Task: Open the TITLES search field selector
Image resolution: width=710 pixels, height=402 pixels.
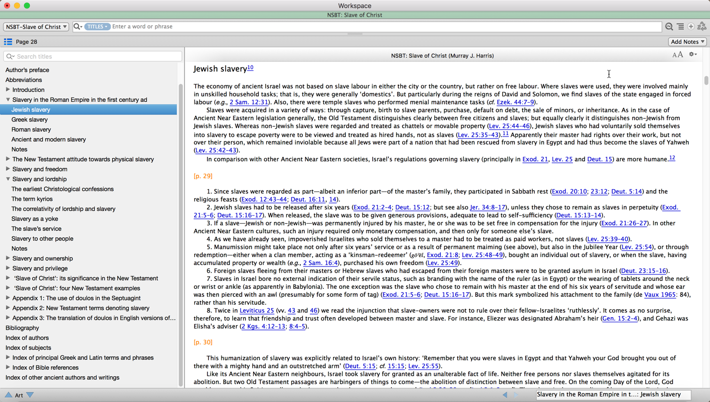Action: (97, 27)
